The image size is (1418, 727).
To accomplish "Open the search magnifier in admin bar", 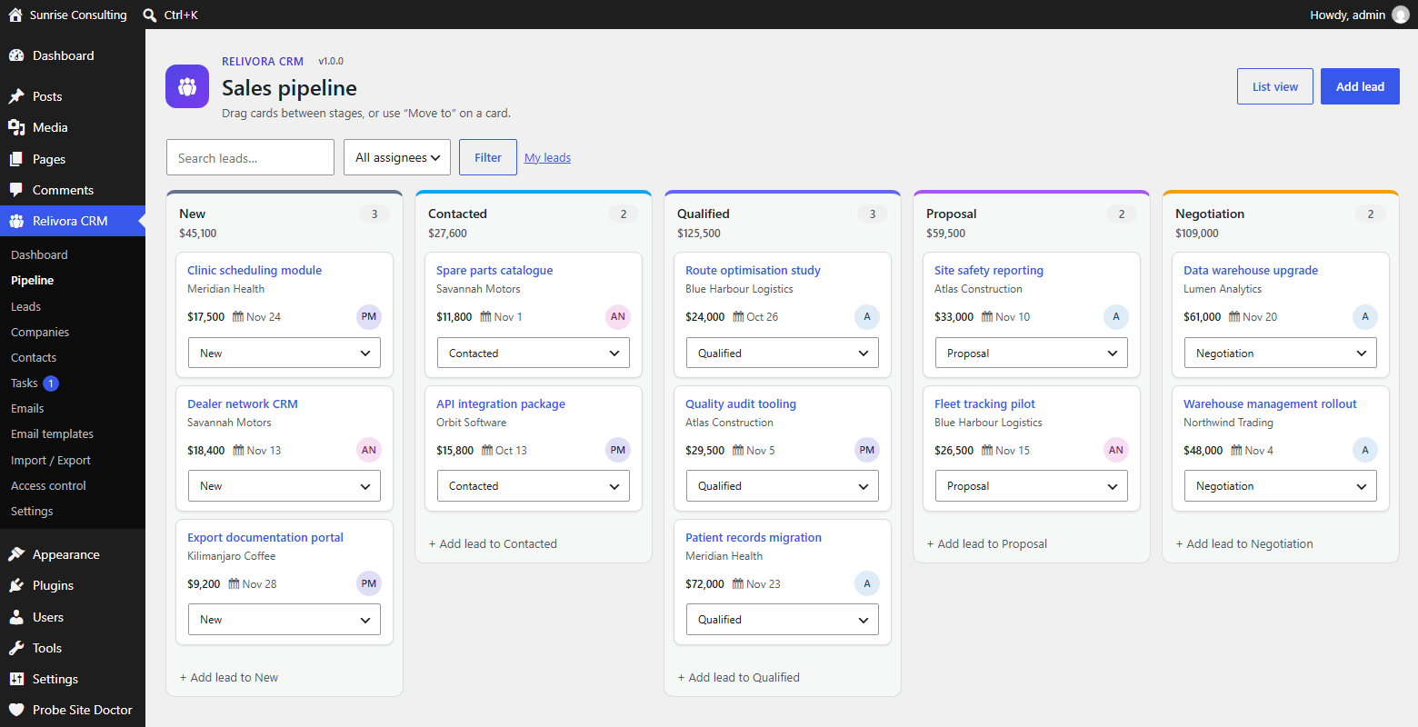I will [150, 15].
